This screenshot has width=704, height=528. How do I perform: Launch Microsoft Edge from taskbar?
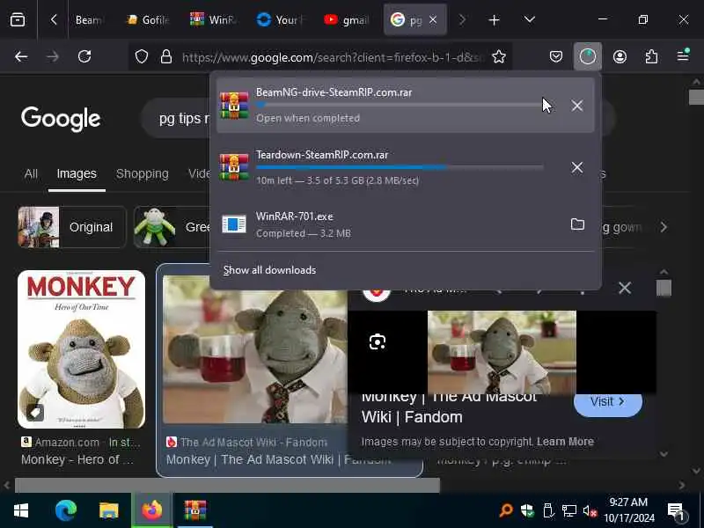65,510
